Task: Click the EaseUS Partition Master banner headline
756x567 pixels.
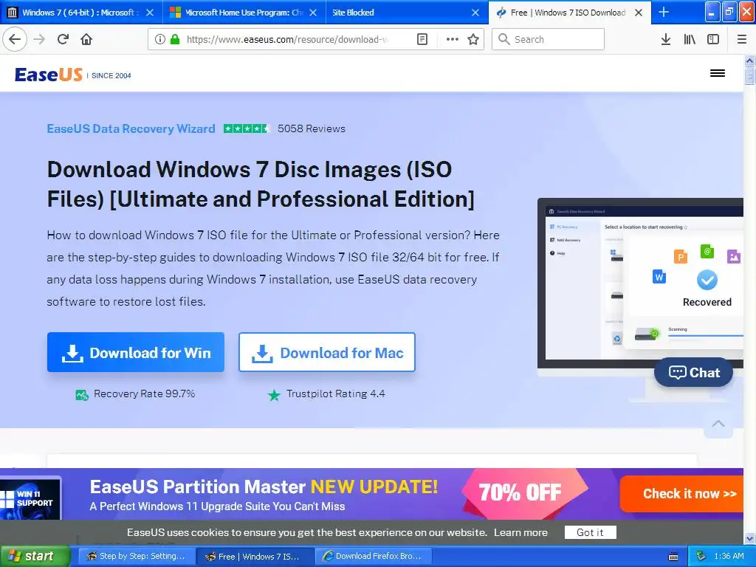Action: [264, 487]
